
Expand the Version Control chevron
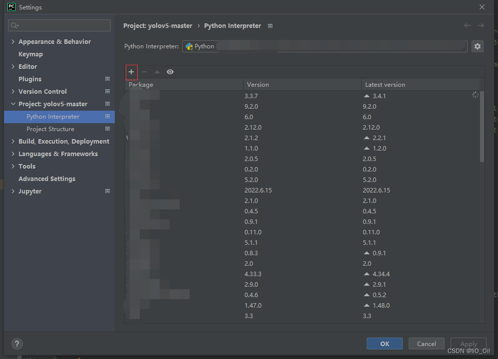pyautogui.click(x=13, y=91)
